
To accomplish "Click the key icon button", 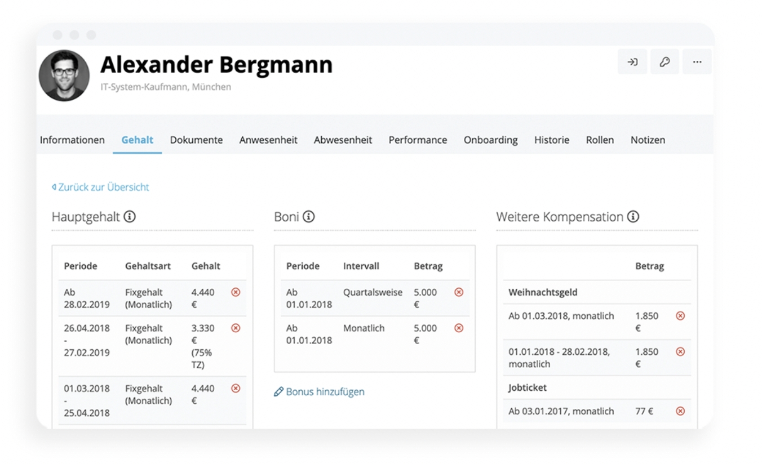I will pyautogui.click(x=664, y=62).
